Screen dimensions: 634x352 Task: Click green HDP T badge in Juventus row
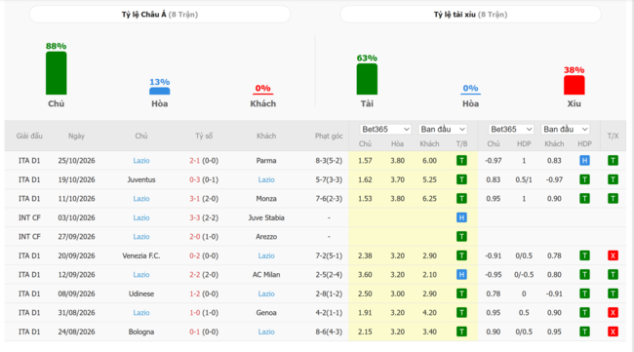584,179
